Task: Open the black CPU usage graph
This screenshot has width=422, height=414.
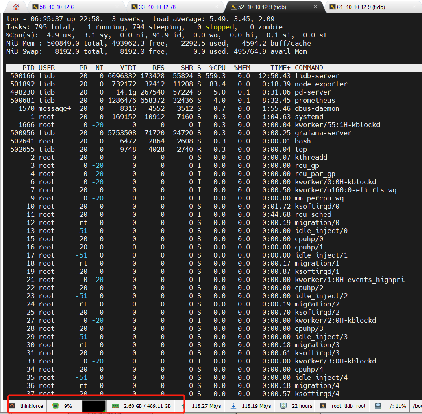Action: point(94,406)
